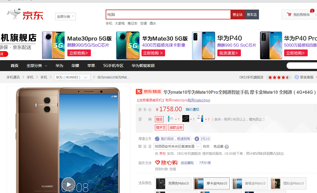Open the 苹果 navigation item
The width and height of the screenshot is (317, 193).
point(91,66)
